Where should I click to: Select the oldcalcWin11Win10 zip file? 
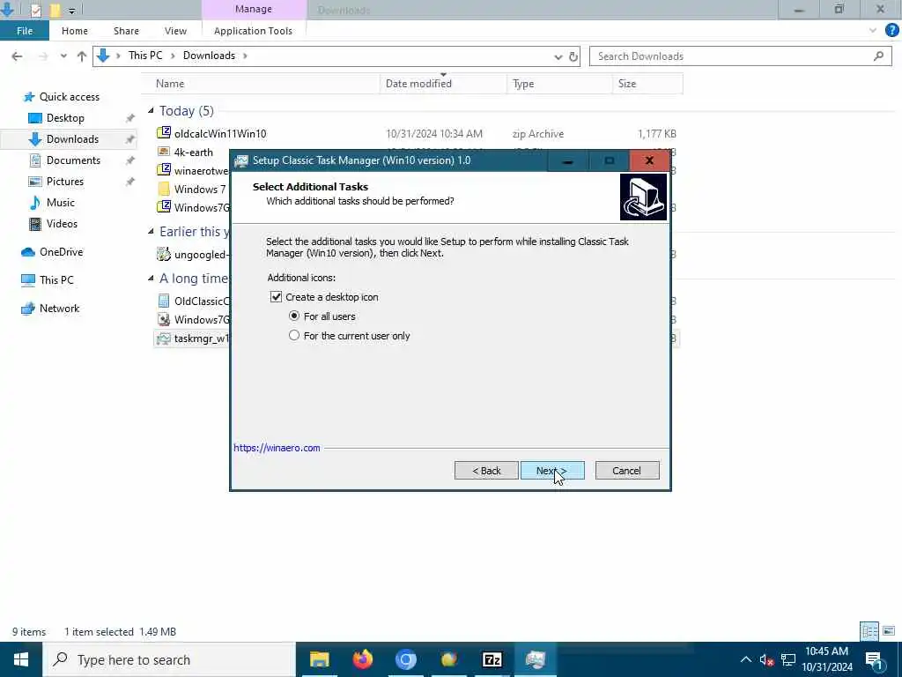coord(220,134)
